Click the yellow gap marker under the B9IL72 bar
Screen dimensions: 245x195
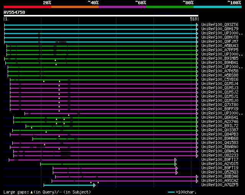tap(31, 128)
